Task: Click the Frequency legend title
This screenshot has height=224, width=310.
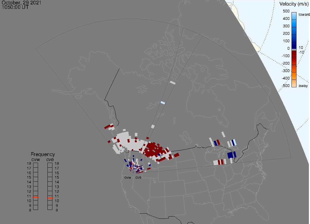Action: click(x=43, y=154)
